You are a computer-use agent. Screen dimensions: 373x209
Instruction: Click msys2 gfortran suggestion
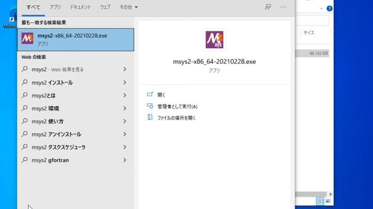(x=50, y=160)
